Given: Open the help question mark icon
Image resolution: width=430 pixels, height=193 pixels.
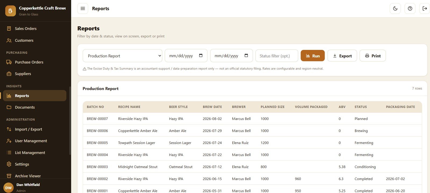Looking at the screenshot, I should (410, 9).
